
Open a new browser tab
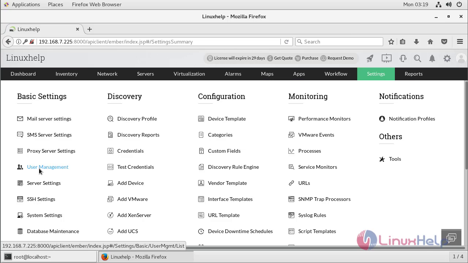[90, 29]
